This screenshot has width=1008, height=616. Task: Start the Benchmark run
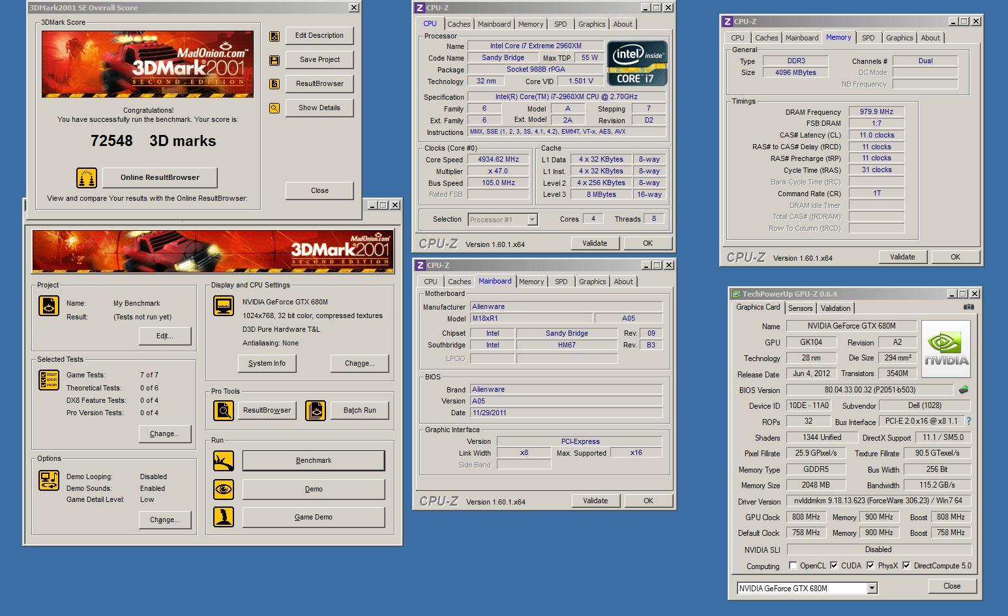[x=314, y=460]
